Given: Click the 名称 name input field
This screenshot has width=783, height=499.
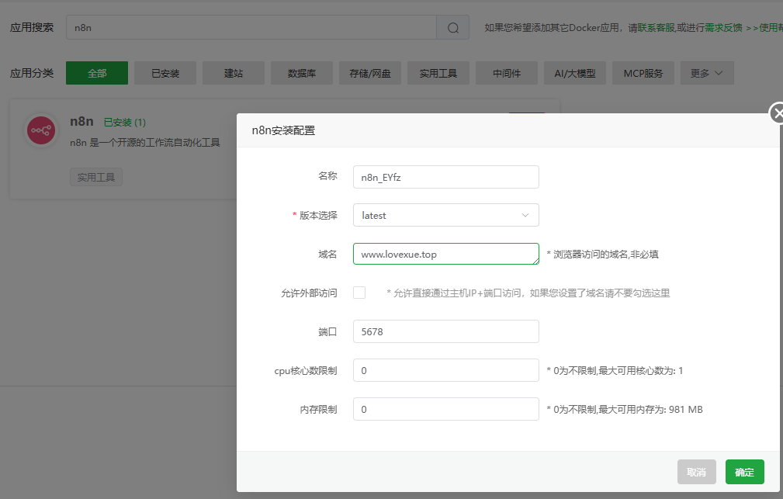Looking at the screenshot, I should pos(445,176).
